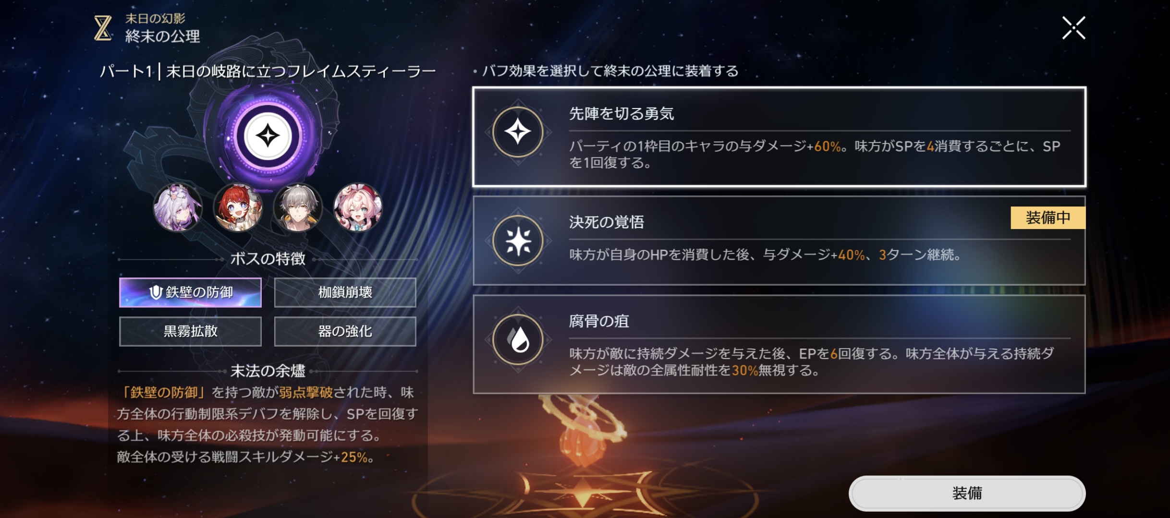The width and height of the screenshot is (1170, 518).
Task: Click the burst icon of 決死の覚悟
Action: pyautogui.click(x=518, y=241)
